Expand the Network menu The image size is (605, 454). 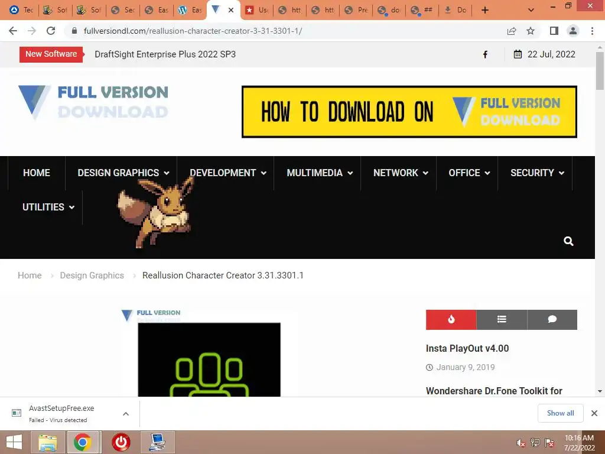click(401, 173)
